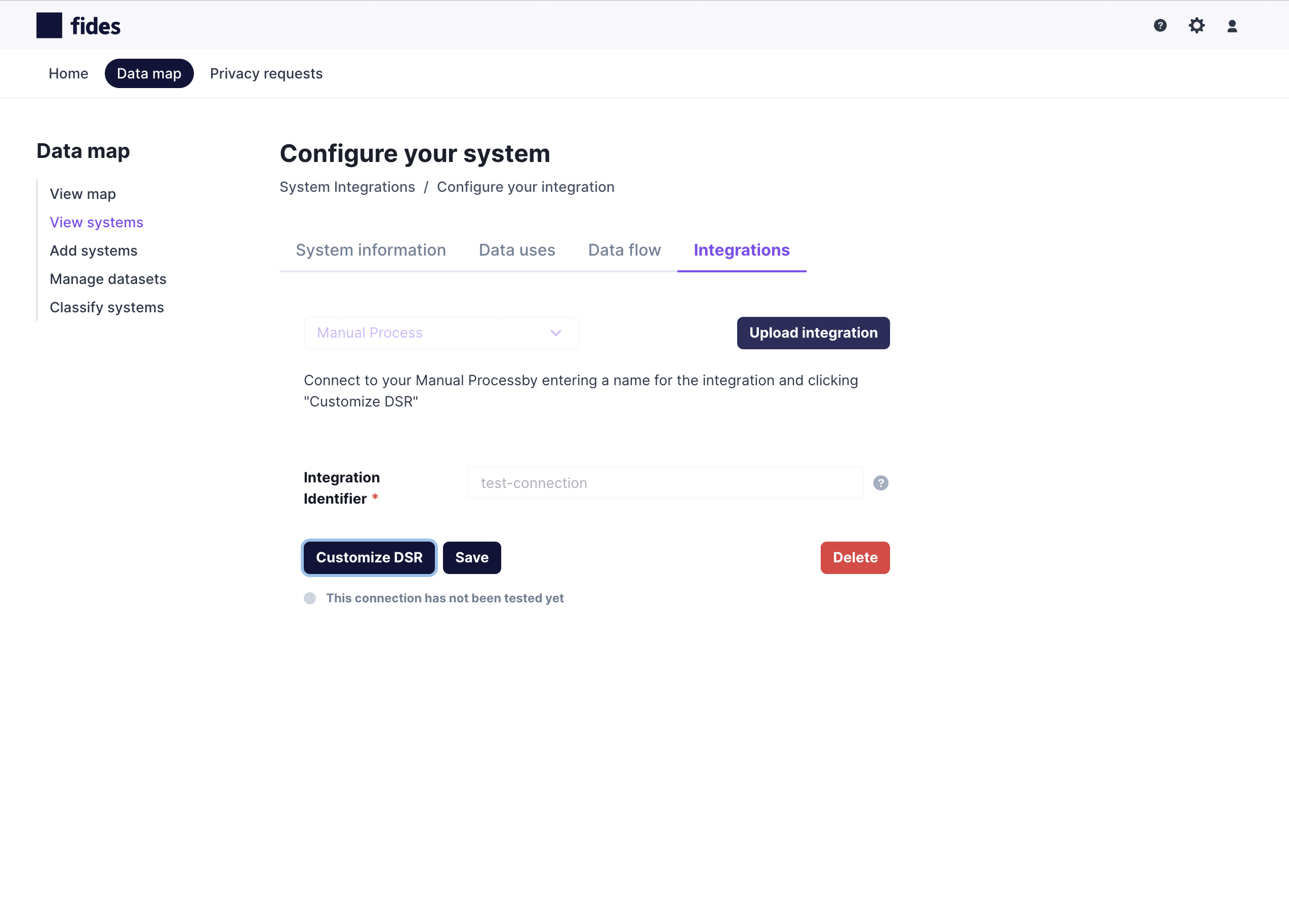Click the settings gear icon
The width and height of the screenshot is (1289, 901).
click(x=1197, y=26)
